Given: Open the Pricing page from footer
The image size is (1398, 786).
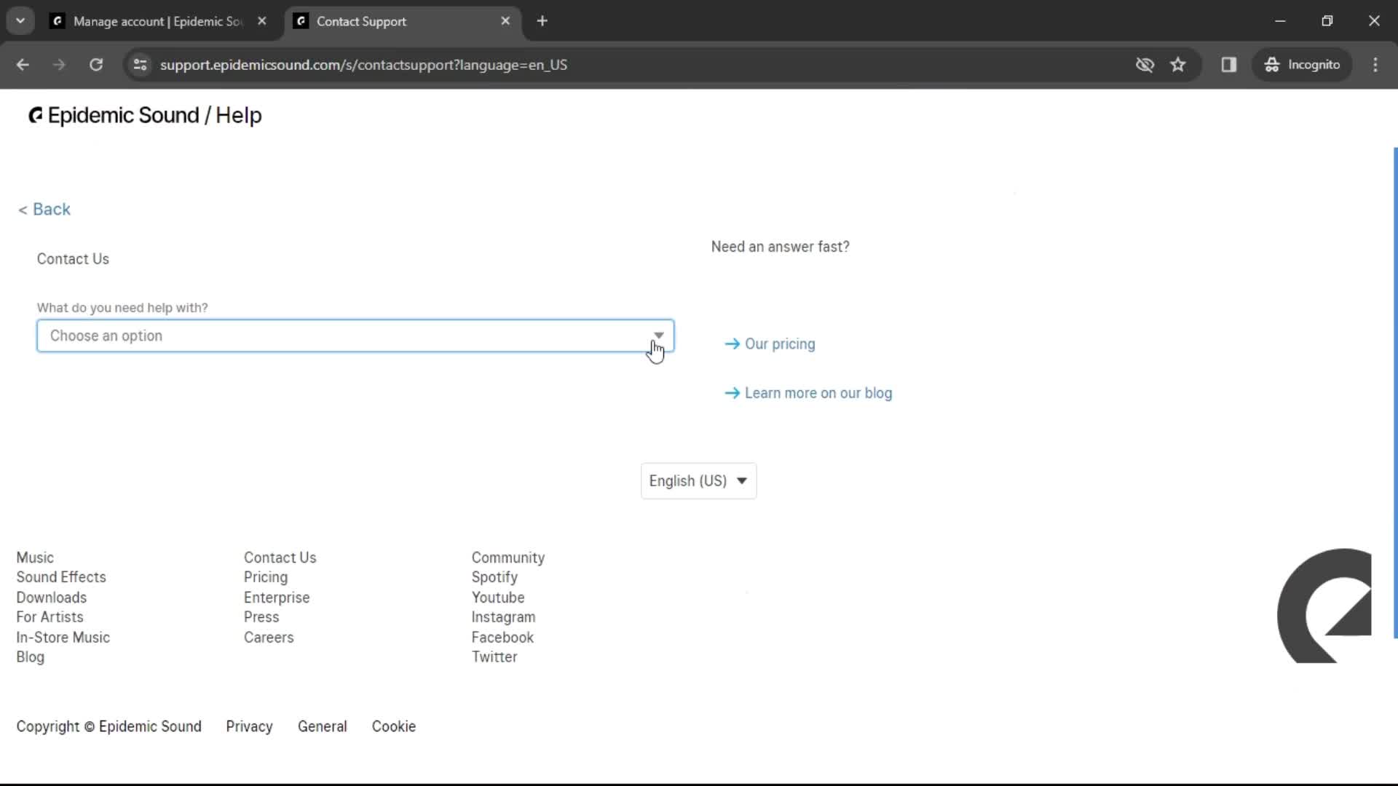Looking at the screenshot, I should (265, 578).
